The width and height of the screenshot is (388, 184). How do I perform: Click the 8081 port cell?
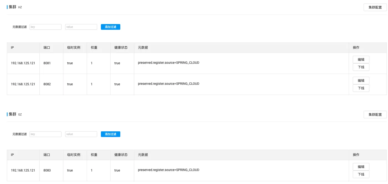pyautogui.click(x=47, y=63)
